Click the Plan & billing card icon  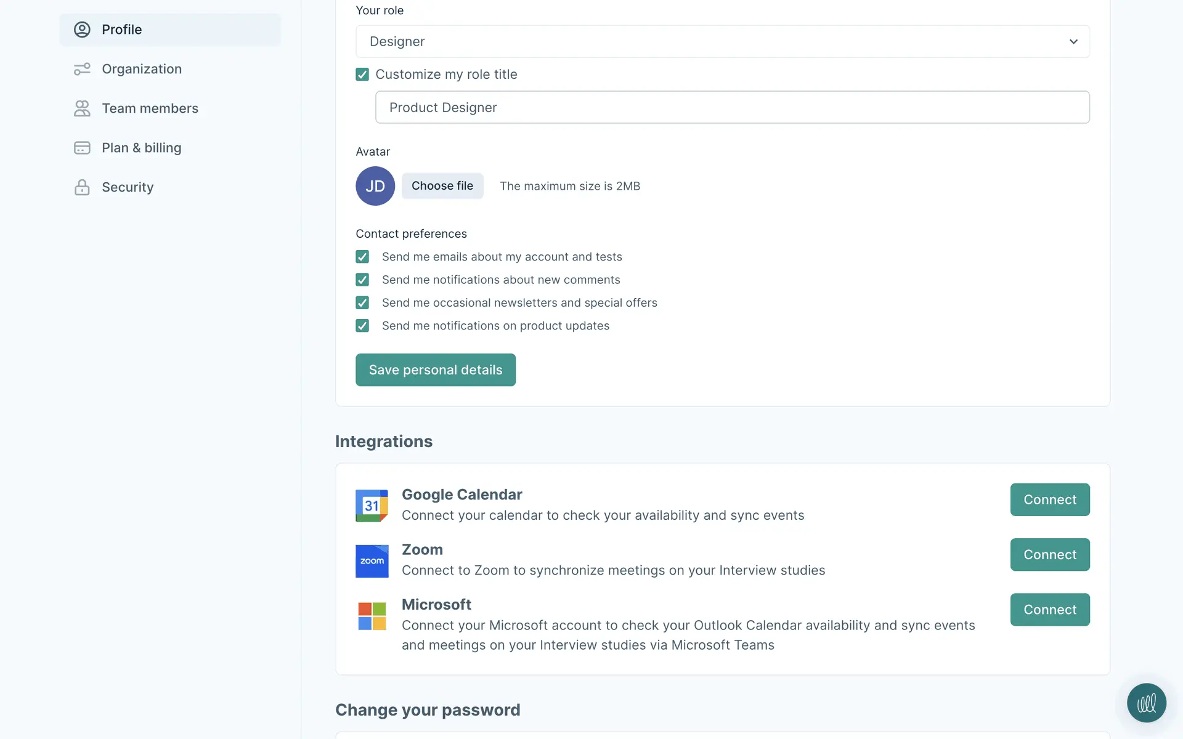(82, 148)
